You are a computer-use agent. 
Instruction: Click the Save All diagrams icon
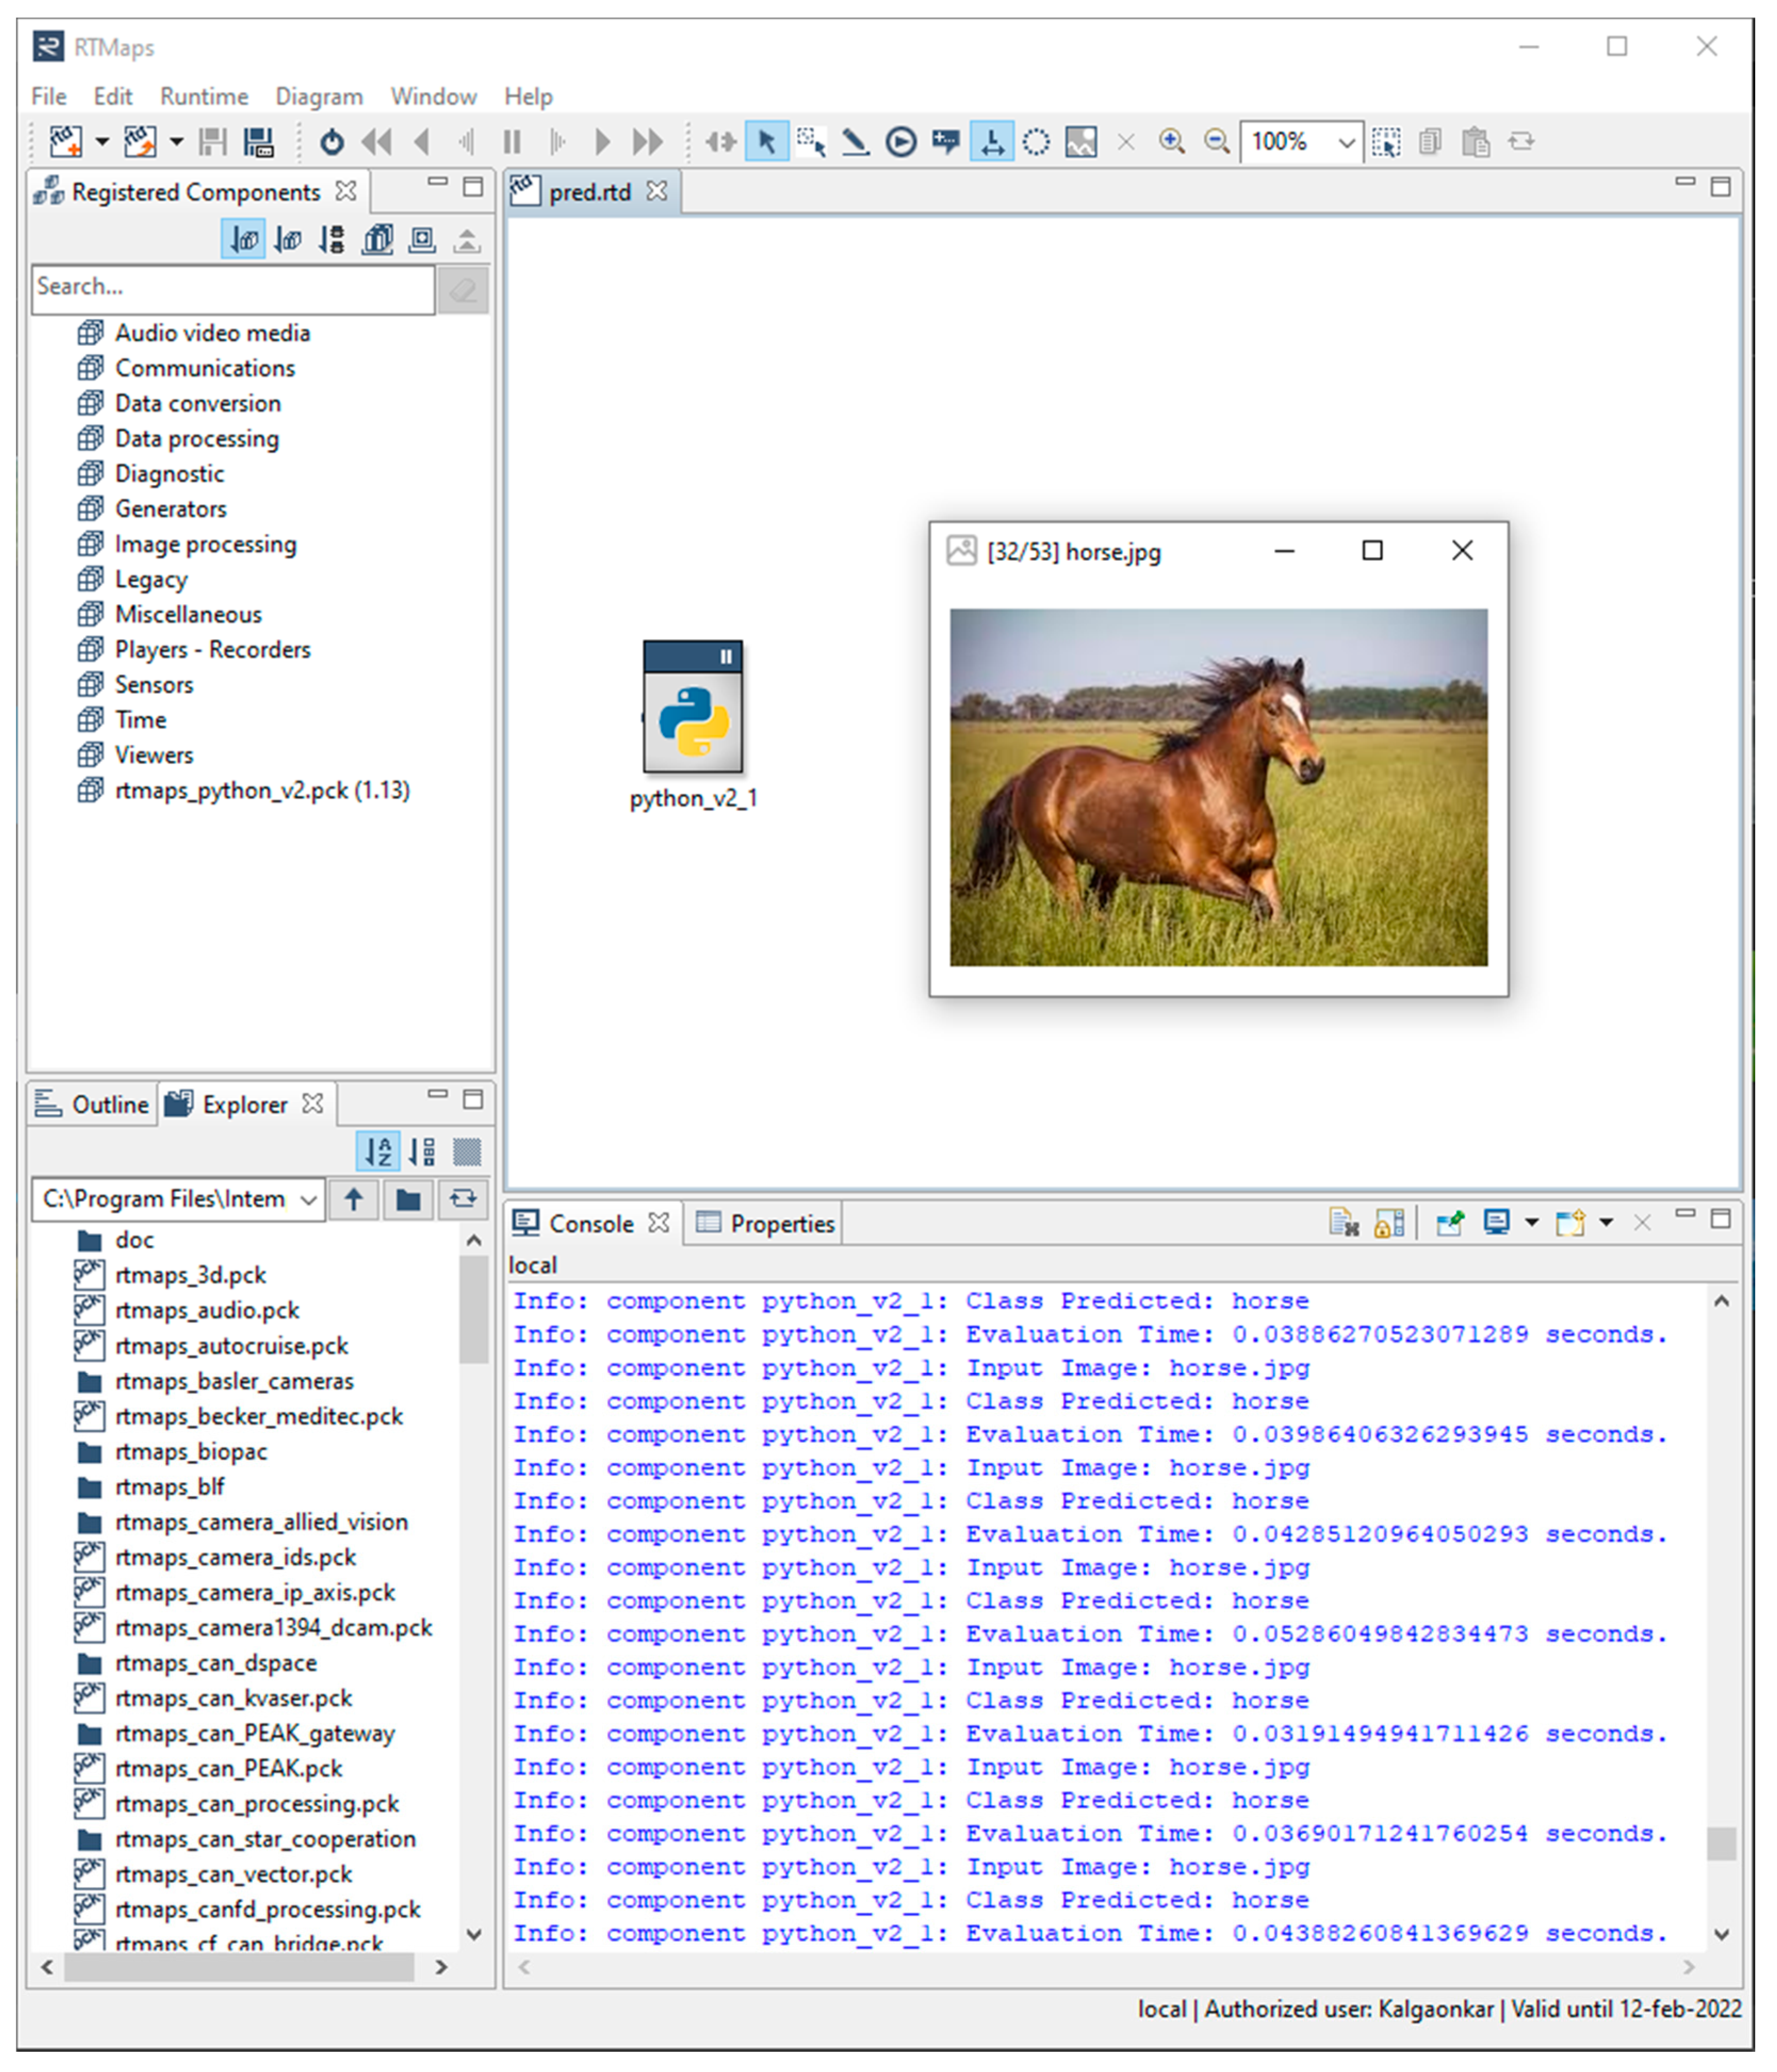[x=258, y=142]
